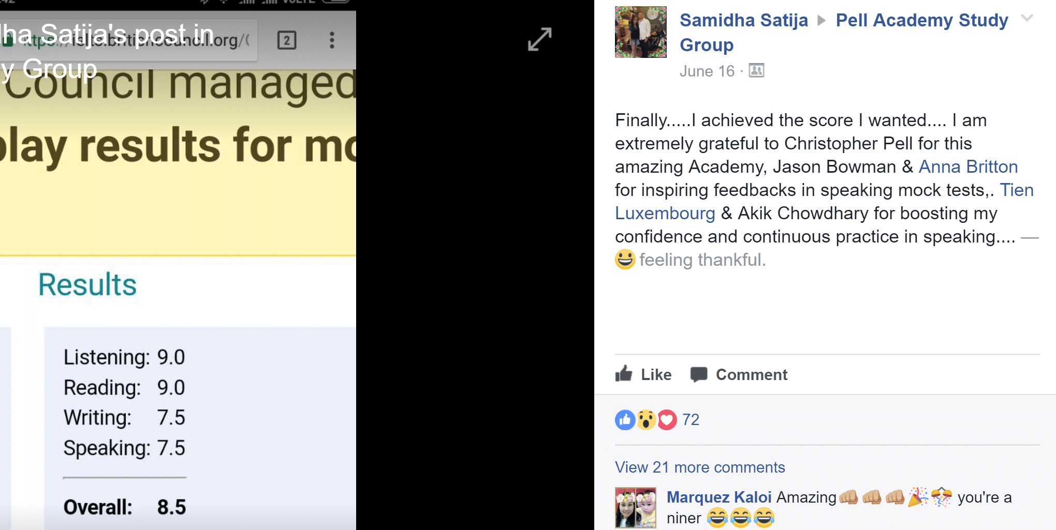Viewport: 1056px width, 530px height.
Task: Click the wow reaction emoji
Action: (x=646, y=420)
